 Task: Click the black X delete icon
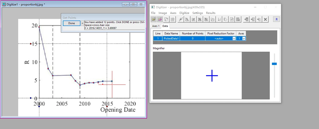[x=265, y=19]
